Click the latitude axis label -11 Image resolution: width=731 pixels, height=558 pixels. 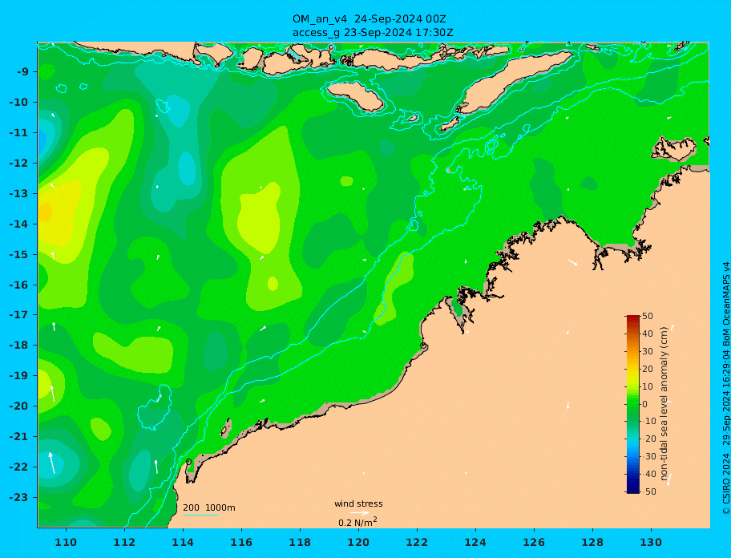(x=19, y=133)
